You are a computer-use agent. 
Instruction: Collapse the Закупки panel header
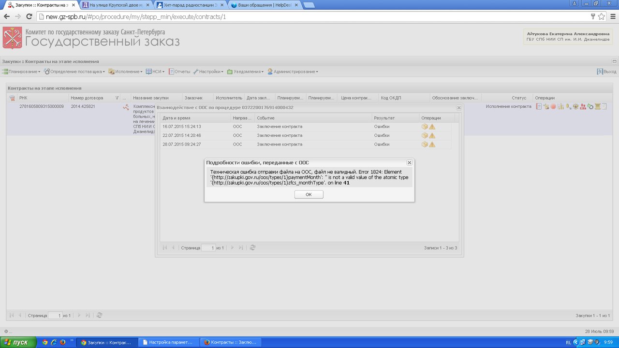point(614,61)
